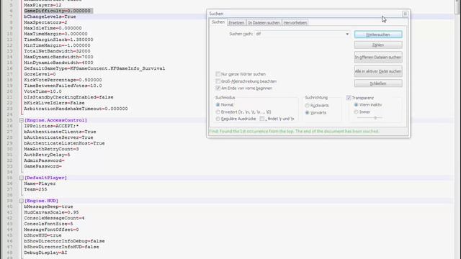Select the Normal search mode
Image resolution: width=461 pixels, height=259 pixels.
[x=218, y=104]
